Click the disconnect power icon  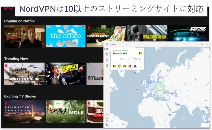pyautogui.click(x=135, y=59)
